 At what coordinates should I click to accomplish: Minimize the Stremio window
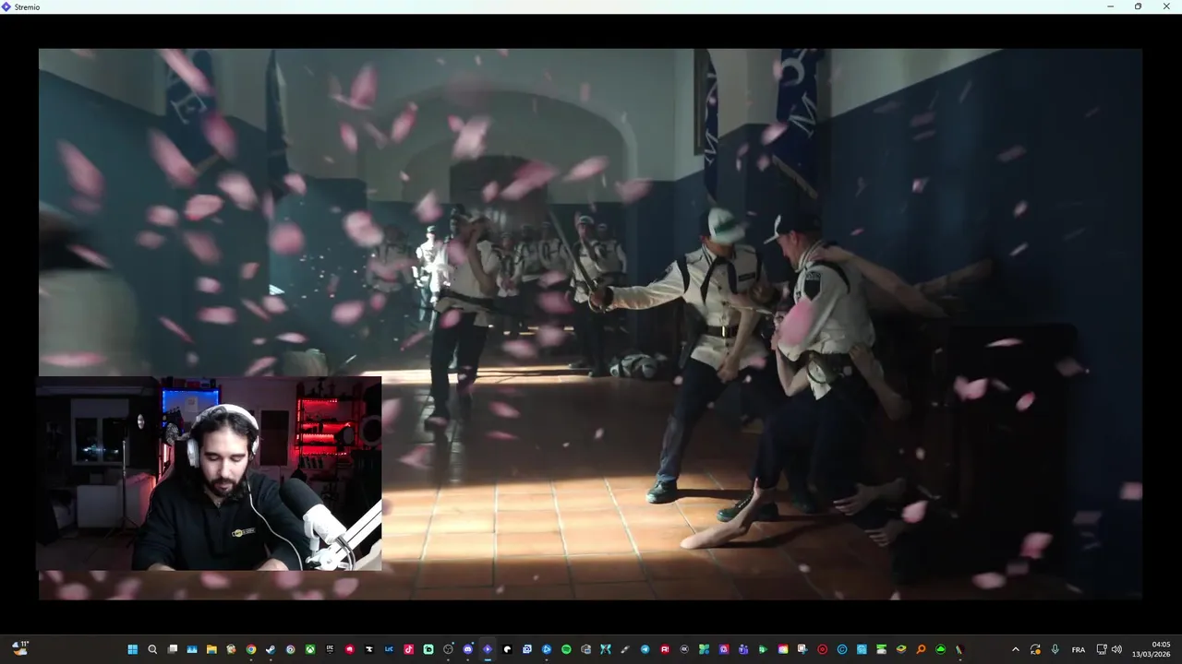pyautogui.click(x=1110, y=6)
